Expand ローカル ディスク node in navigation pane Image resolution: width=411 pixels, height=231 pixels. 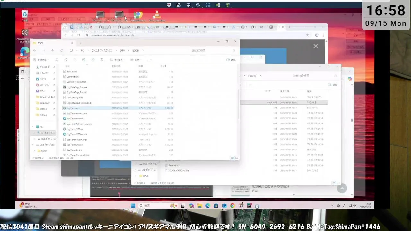pos(34,133)
